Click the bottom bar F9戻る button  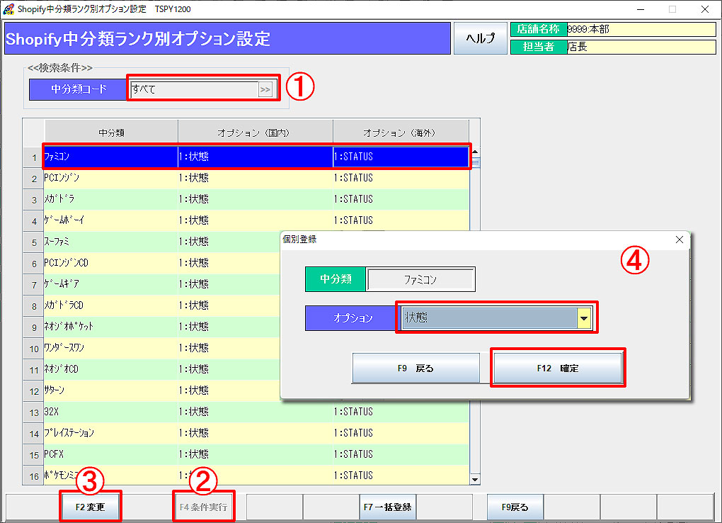click(x=515, y=507)
